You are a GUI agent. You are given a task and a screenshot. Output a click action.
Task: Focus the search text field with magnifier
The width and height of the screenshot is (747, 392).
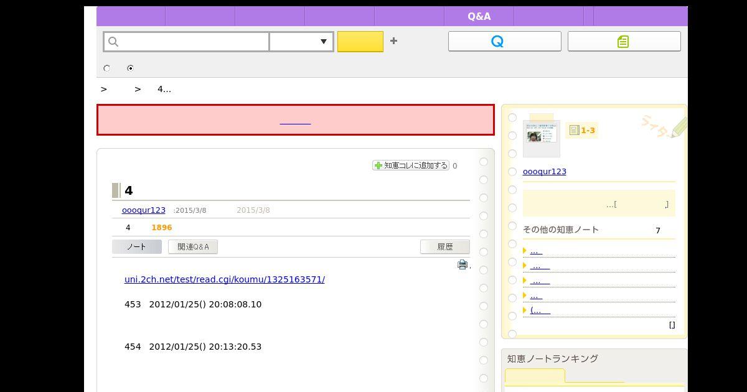click(x=187, y=42)
